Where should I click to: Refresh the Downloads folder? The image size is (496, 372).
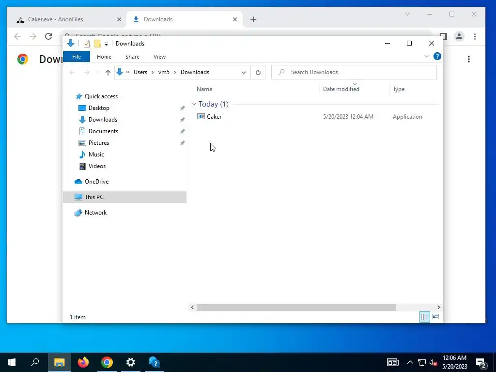(258, 73)
